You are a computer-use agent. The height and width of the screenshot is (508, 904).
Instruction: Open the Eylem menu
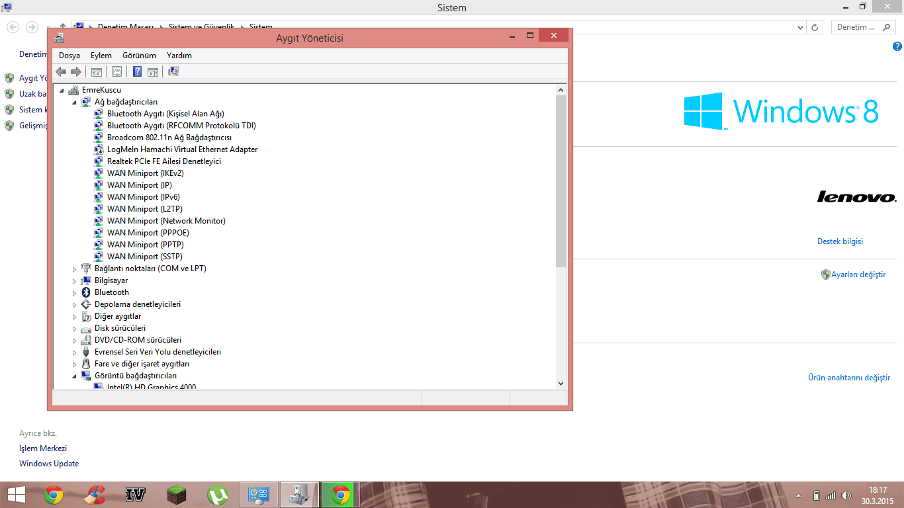[101, 56]
